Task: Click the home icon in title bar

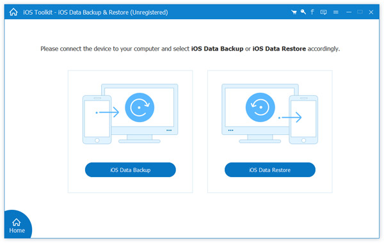Action: pos(13,12)
